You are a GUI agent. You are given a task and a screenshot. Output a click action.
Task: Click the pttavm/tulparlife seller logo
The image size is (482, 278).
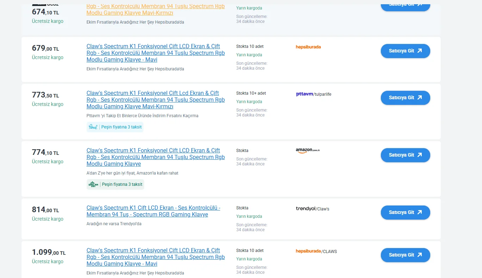314,94
